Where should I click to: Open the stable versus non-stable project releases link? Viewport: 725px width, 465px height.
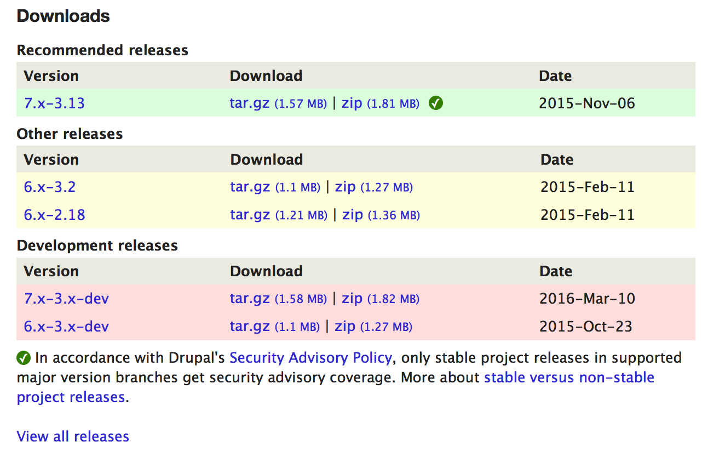click(568, 377)
